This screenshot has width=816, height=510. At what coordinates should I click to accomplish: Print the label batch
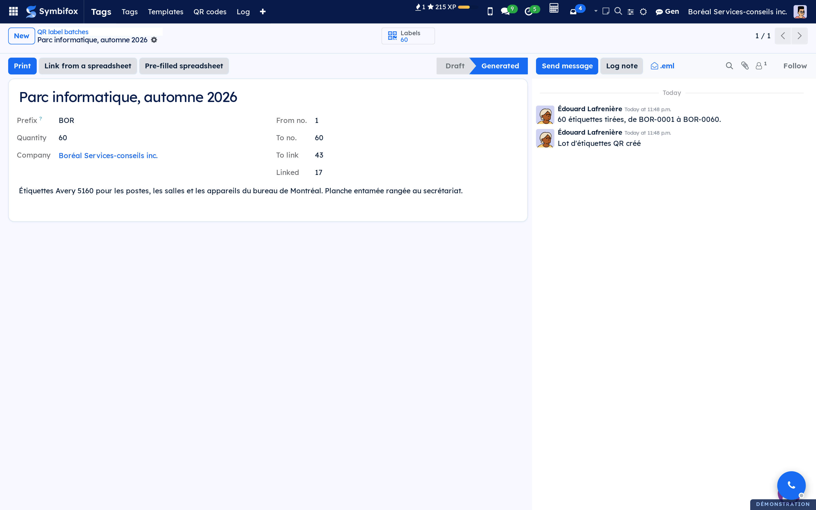coord(22,66)
